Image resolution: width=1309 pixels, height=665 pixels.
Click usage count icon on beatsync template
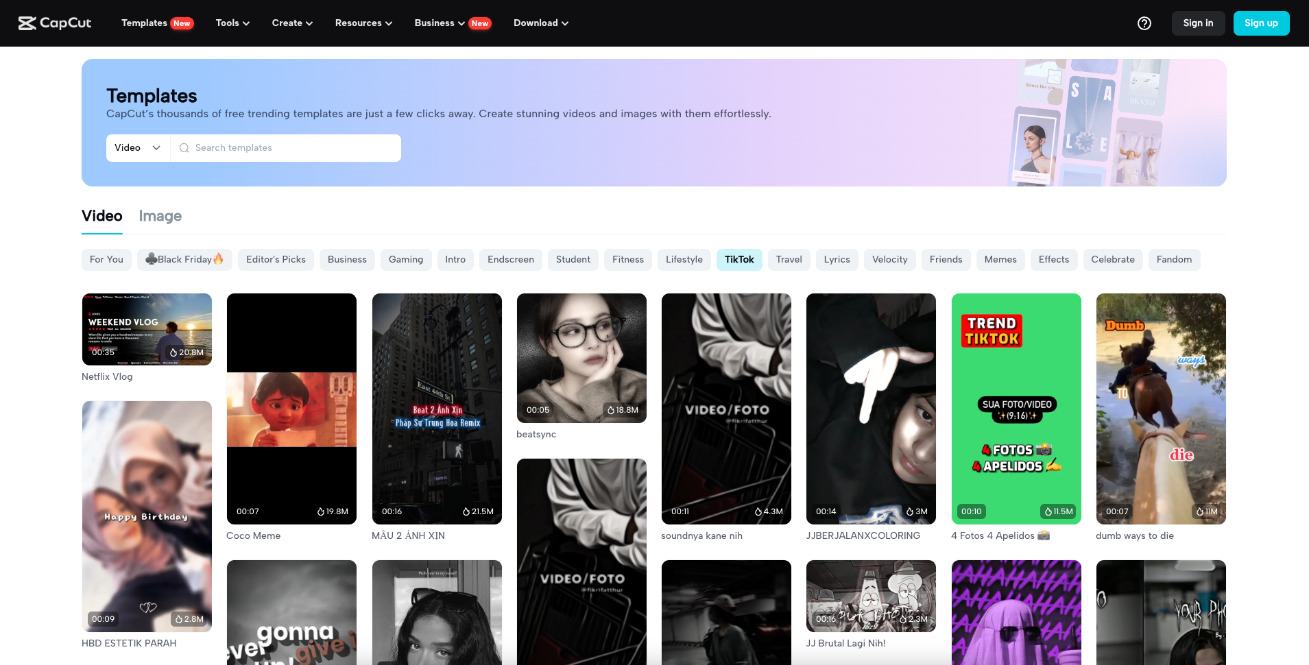click(610, 410)
